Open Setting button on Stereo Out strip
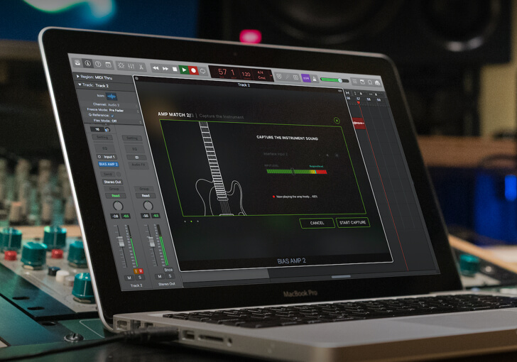517x362 pixels. coord(132,138)
